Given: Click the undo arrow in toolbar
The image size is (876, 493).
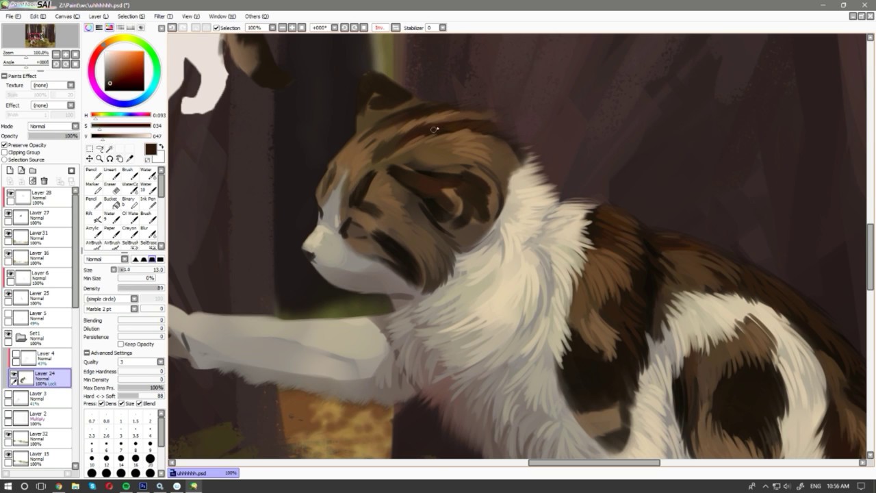Looking at the screenshot, I should point(172,28).
